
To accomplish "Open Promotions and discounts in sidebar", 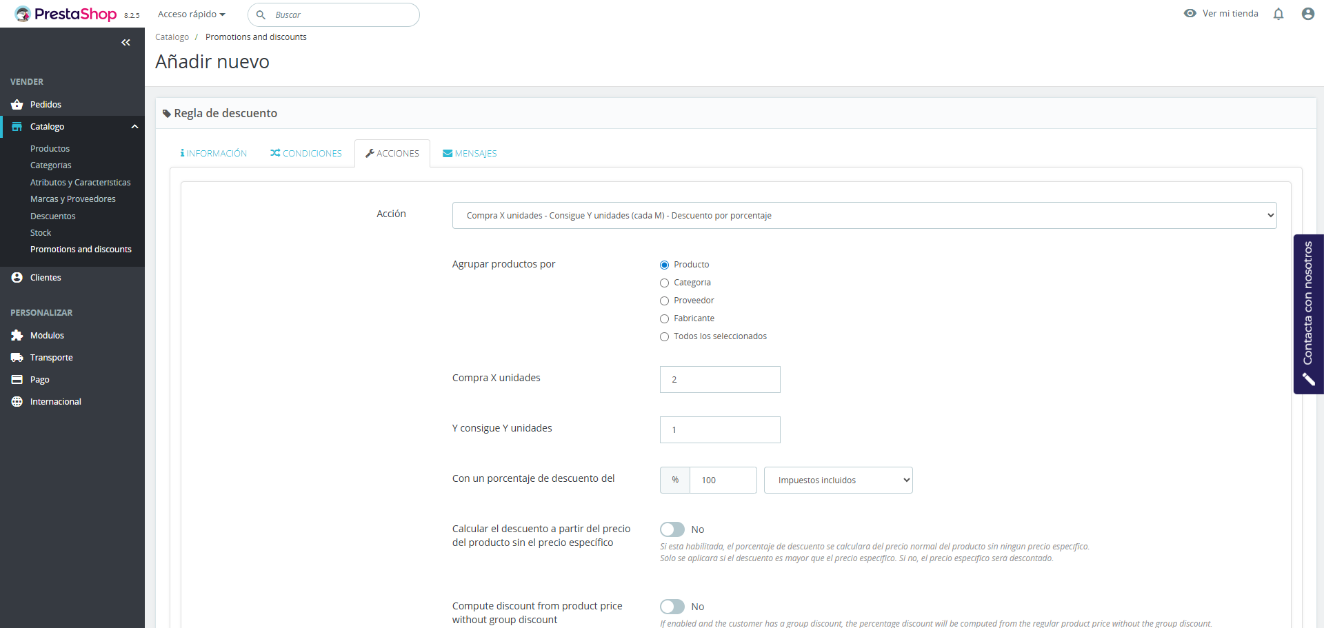I will 81,250.
